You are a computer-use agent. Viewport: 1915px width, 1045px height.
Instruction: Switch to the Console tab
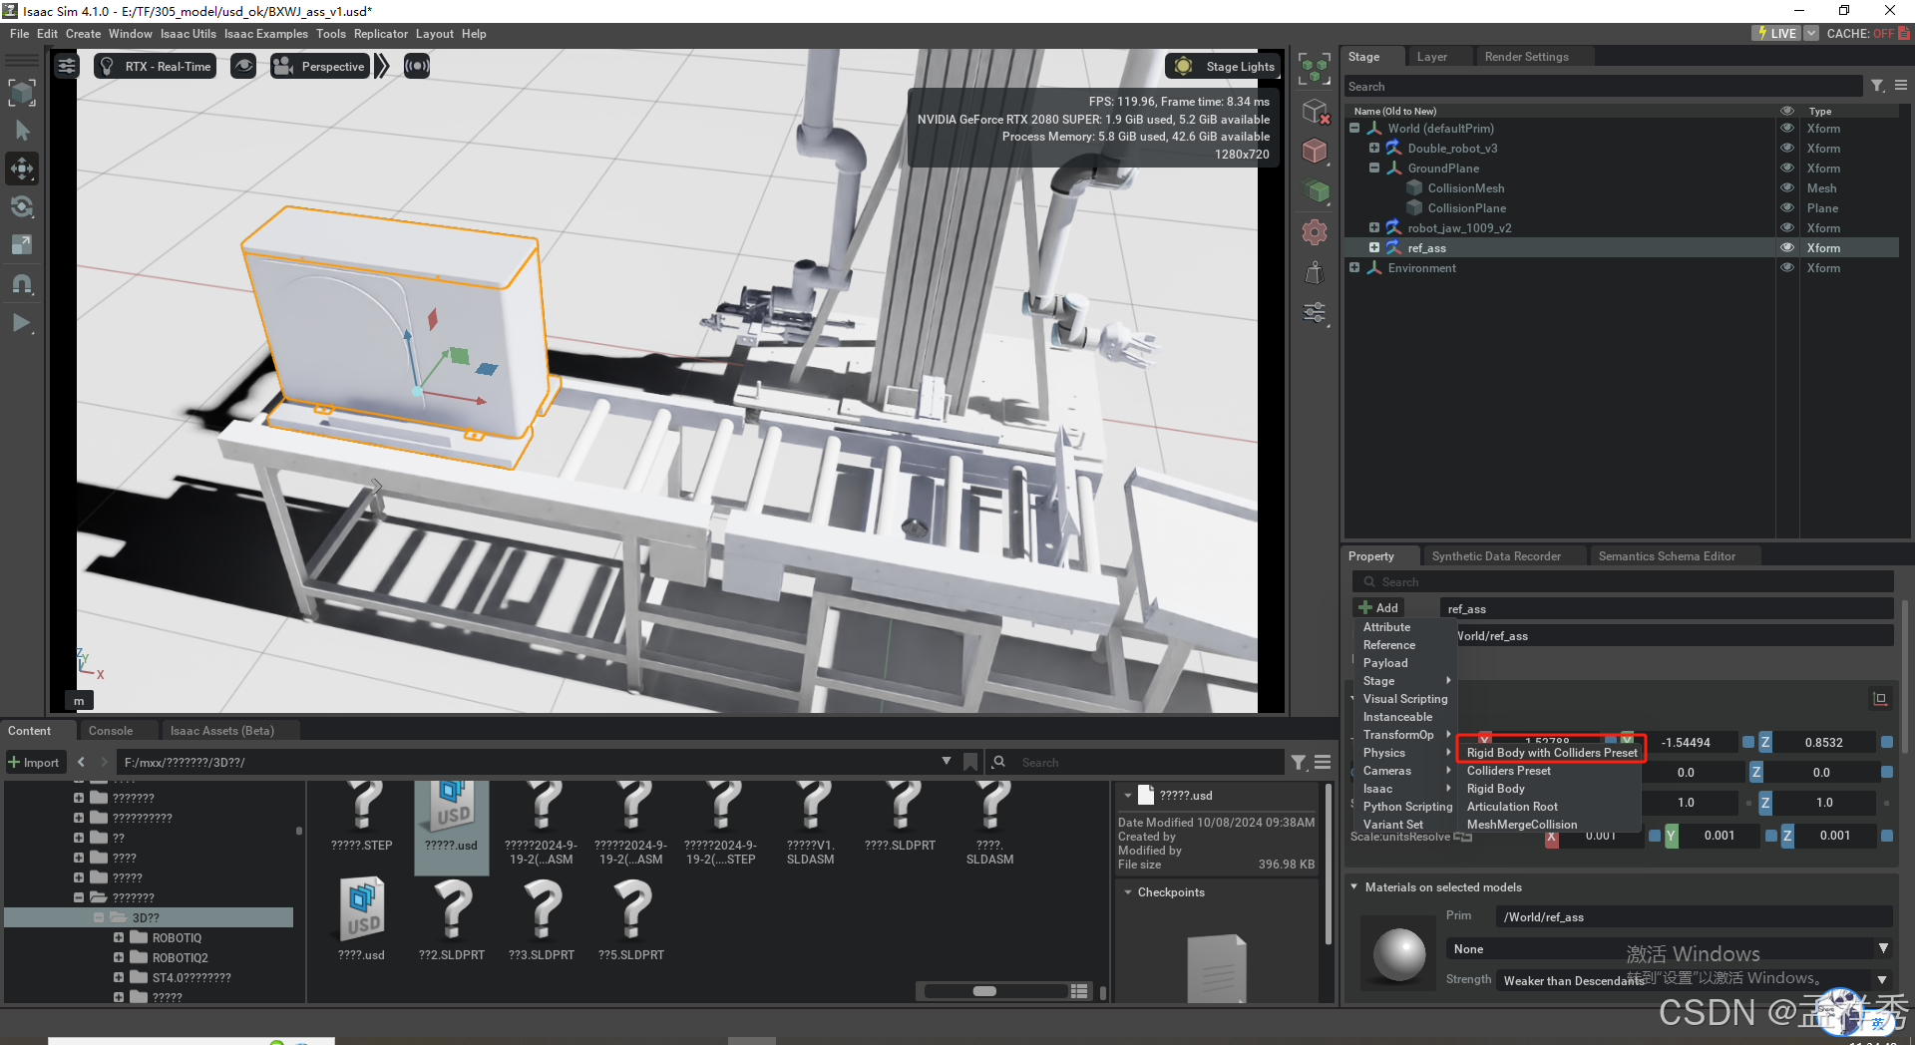110,731
